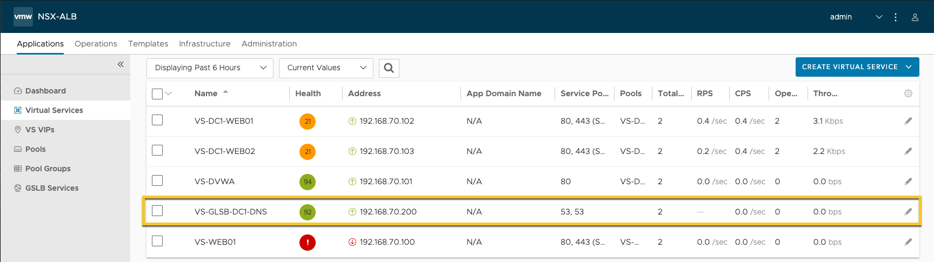Viewport: 934px width, 262px height.
Task: Switch to the Infrastructure tab
Action: (x=205, y=44)
